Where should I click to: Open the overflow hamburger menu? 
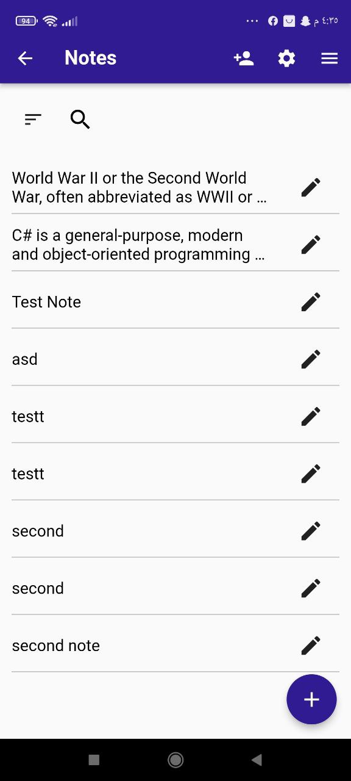tap(329, 58)
